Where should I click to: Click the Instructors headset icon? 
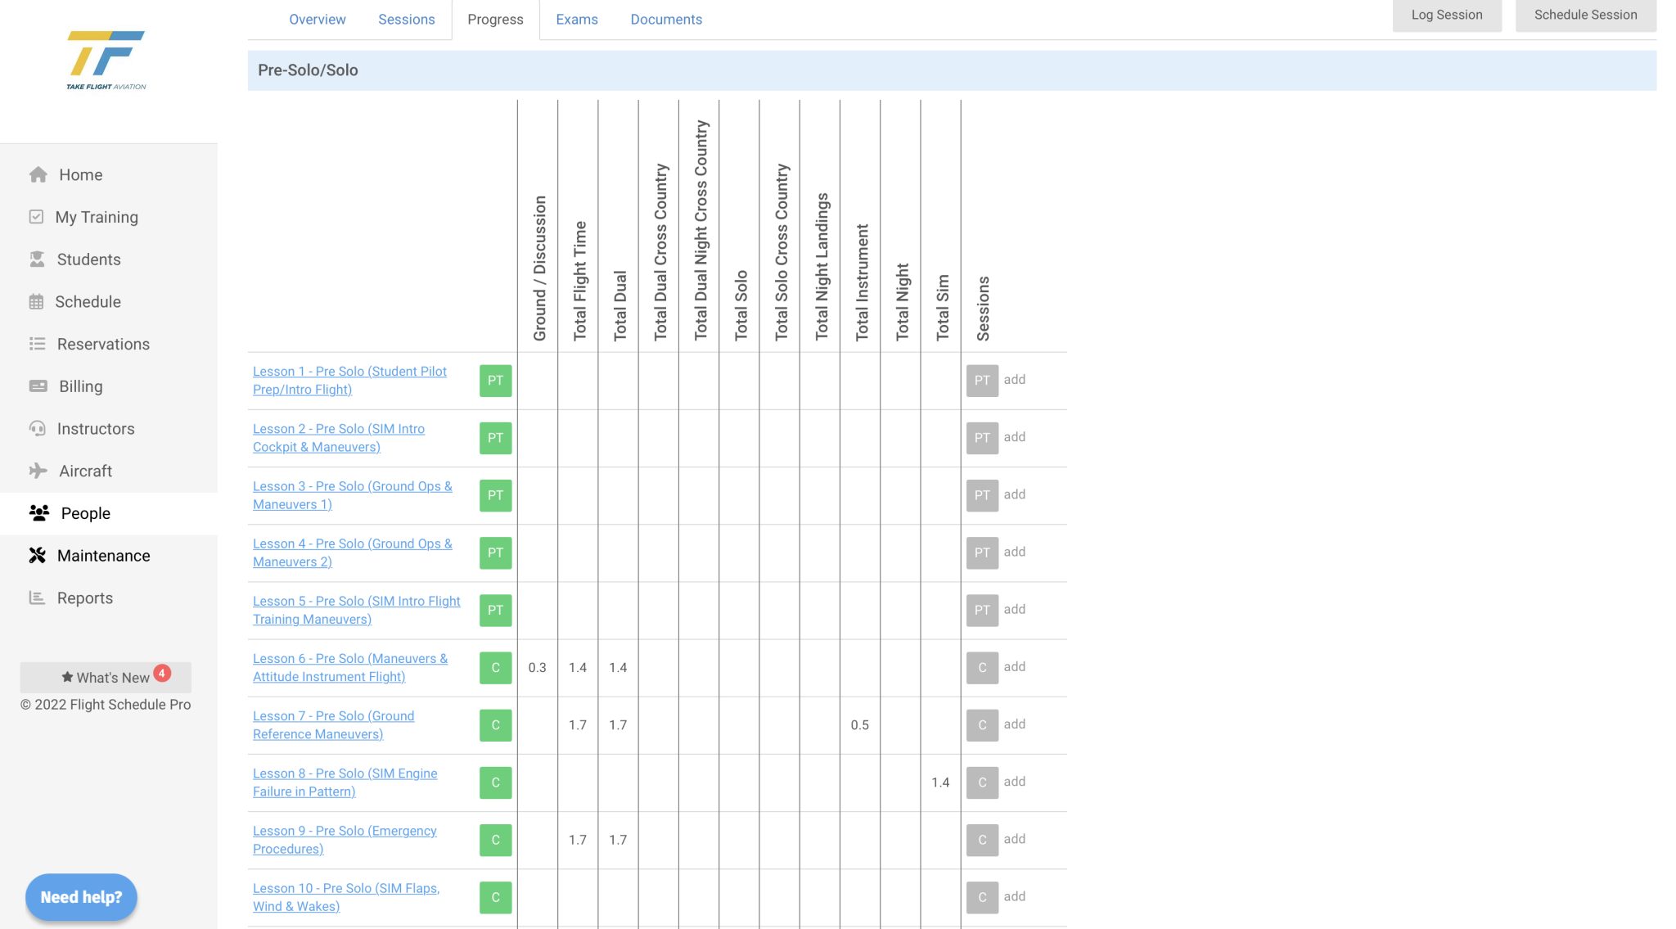click(37, 429)
